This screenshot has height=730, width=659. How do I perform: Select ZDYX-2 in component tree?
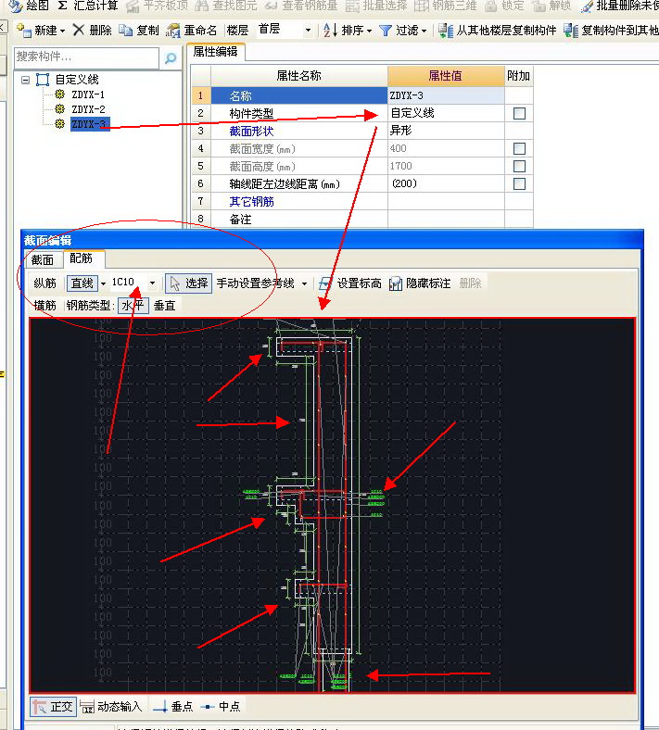[88, 109]
